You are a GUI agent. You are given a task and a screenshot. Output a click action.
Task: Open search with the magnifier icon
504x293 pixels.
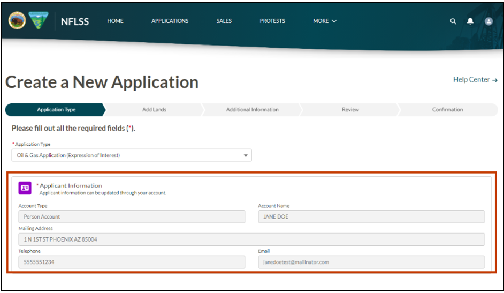[x=453, y=21]
